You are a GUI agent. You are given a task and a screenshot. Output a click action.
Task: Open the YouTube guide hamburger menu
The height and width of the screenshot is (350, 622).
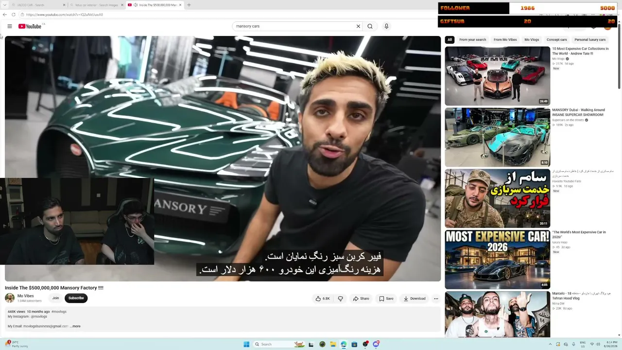(9, 26)
